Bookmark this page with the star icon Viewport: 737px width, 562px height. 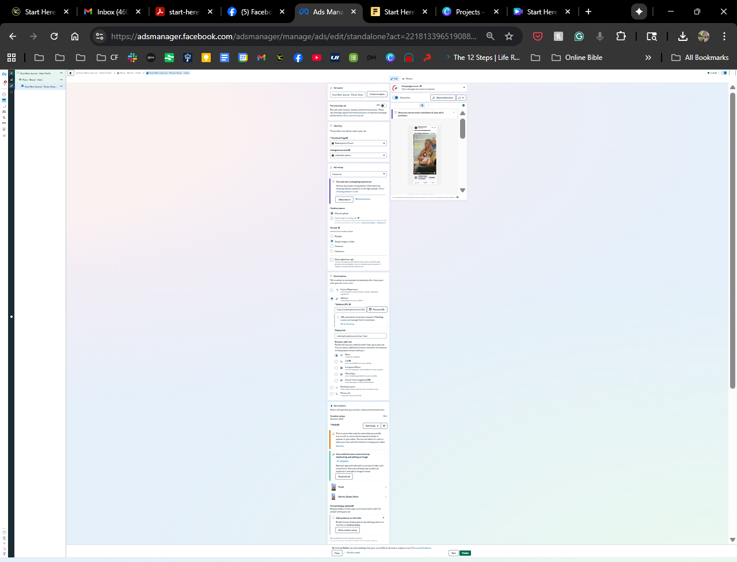[509, 36]
